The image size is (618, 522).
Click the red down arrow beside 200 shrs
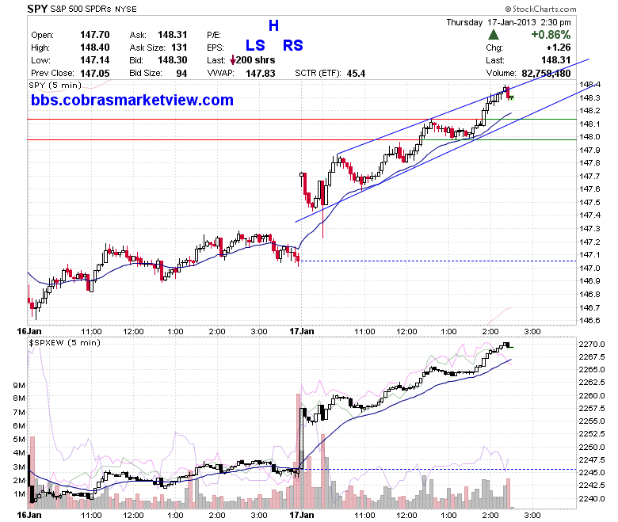[233, 60]
